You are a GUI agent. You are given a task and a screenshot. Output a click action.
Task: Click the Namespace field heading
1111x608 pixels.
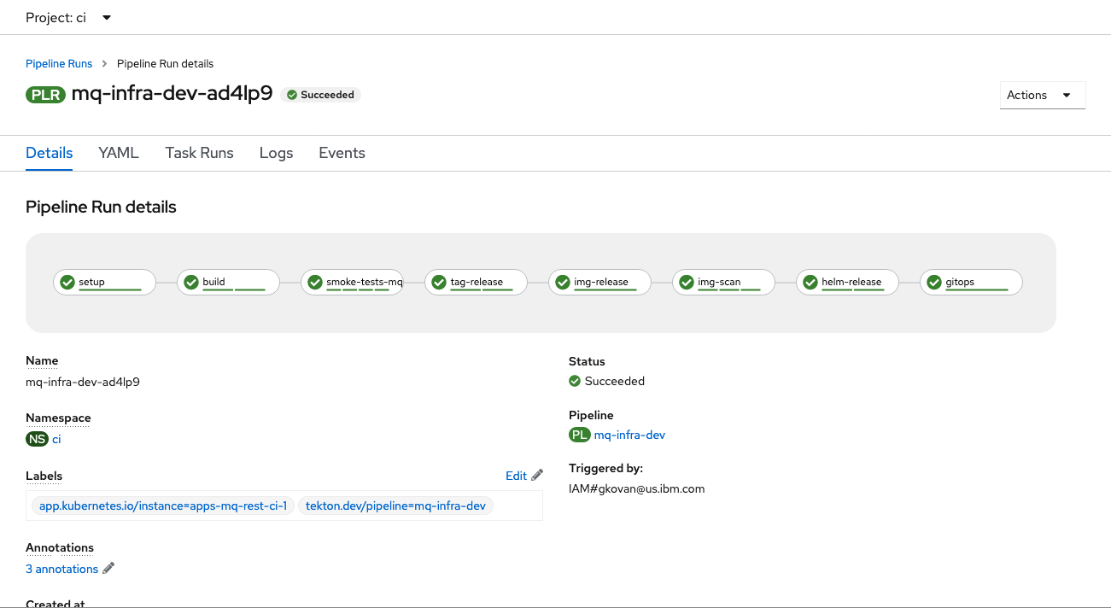tap(58, 418)
